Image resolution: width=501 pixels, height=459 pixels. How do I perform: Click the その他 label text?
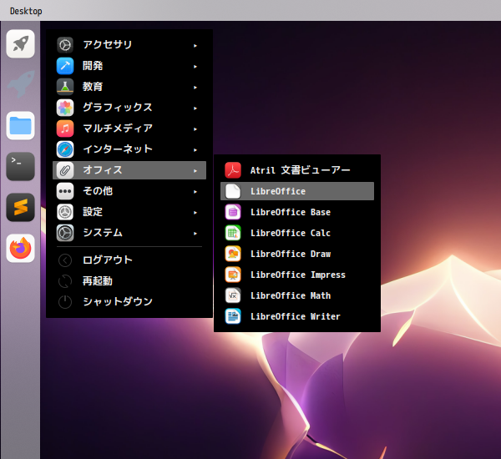click(98, 191)
